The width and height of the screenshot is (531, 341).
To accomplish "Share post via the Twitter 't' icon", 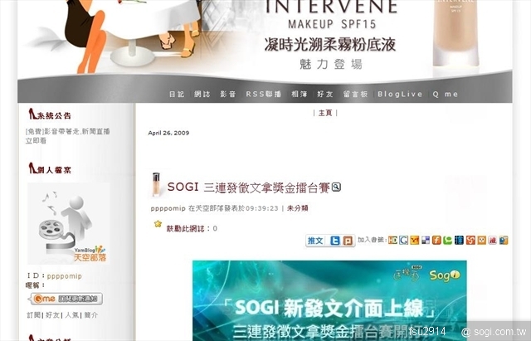I will pyautogui.click(x=335, y=241).
